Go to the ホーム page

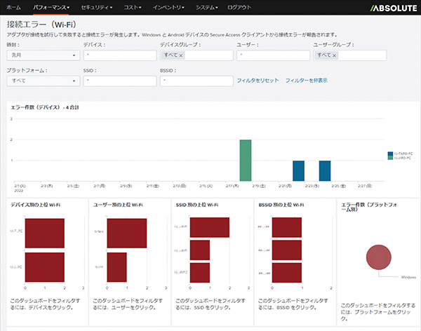[13, 6]
